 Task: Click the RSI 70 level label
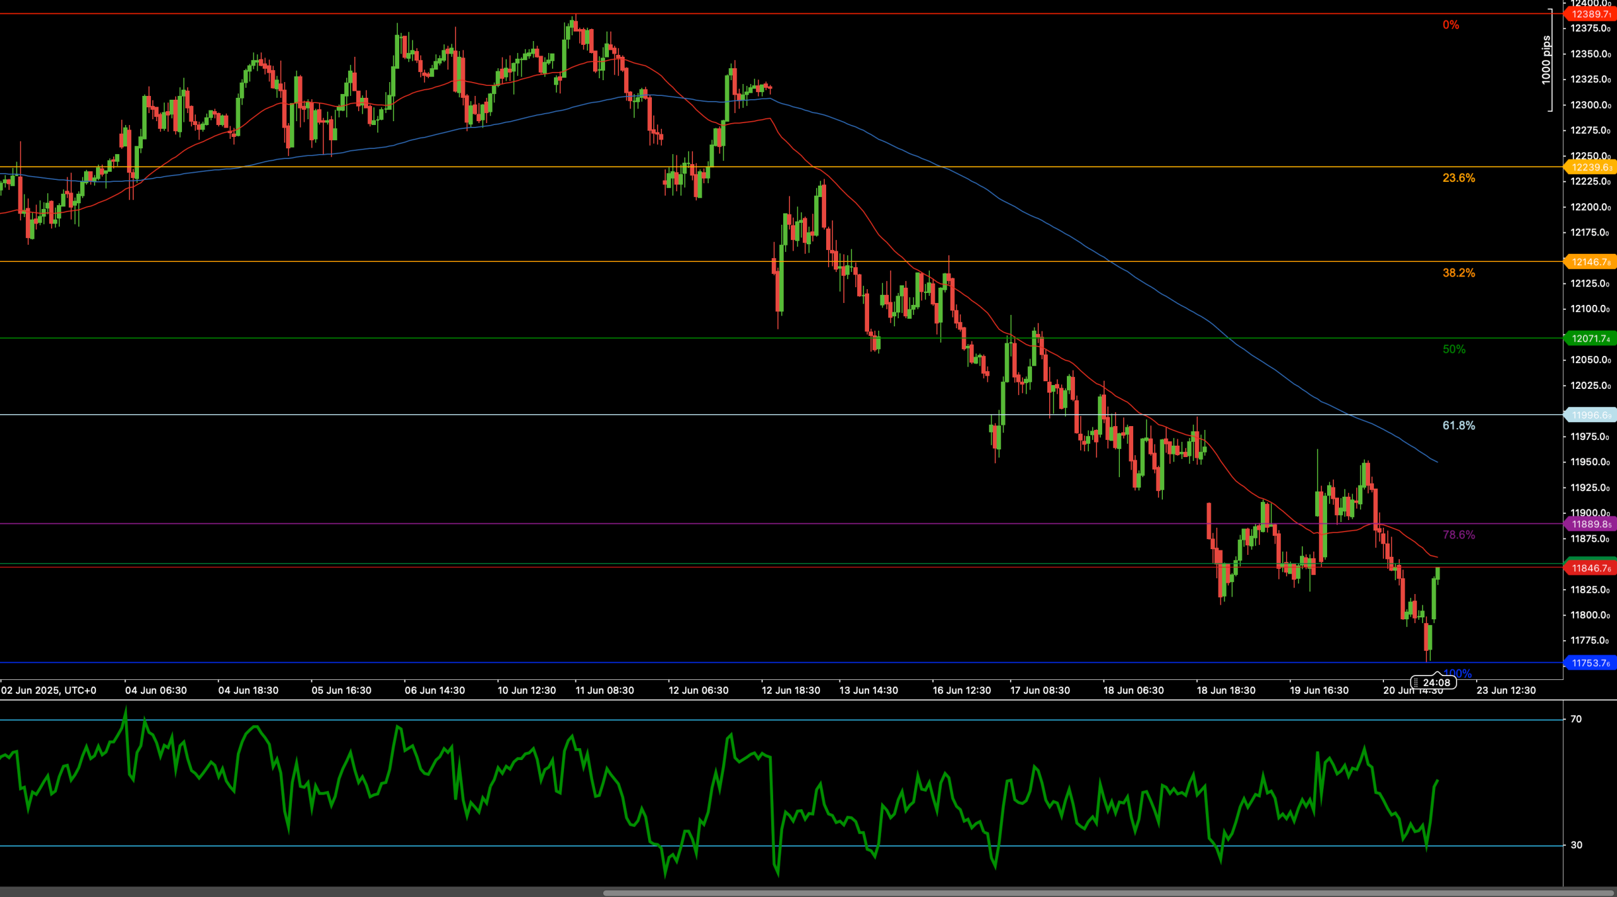pos(1576,719)
